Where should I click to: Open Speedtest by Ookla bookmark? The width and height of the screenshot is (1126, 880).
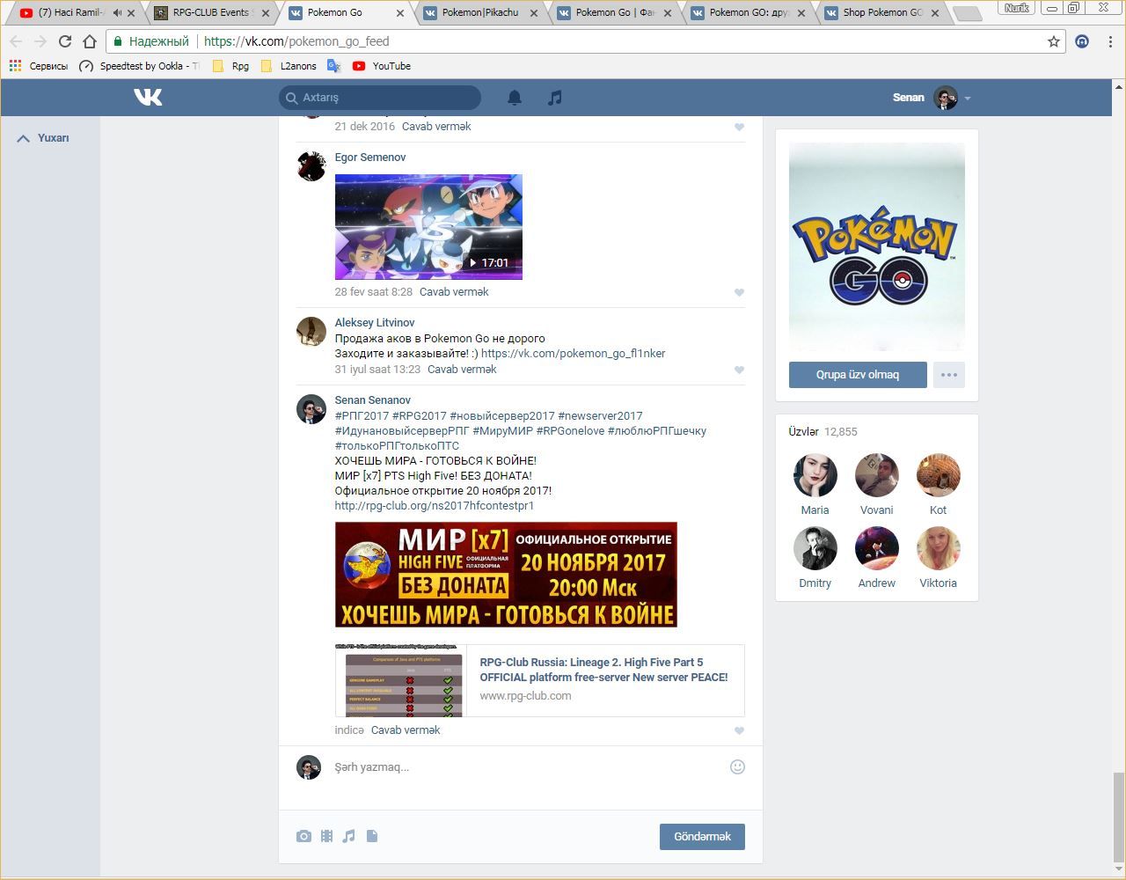pos(140,66)
